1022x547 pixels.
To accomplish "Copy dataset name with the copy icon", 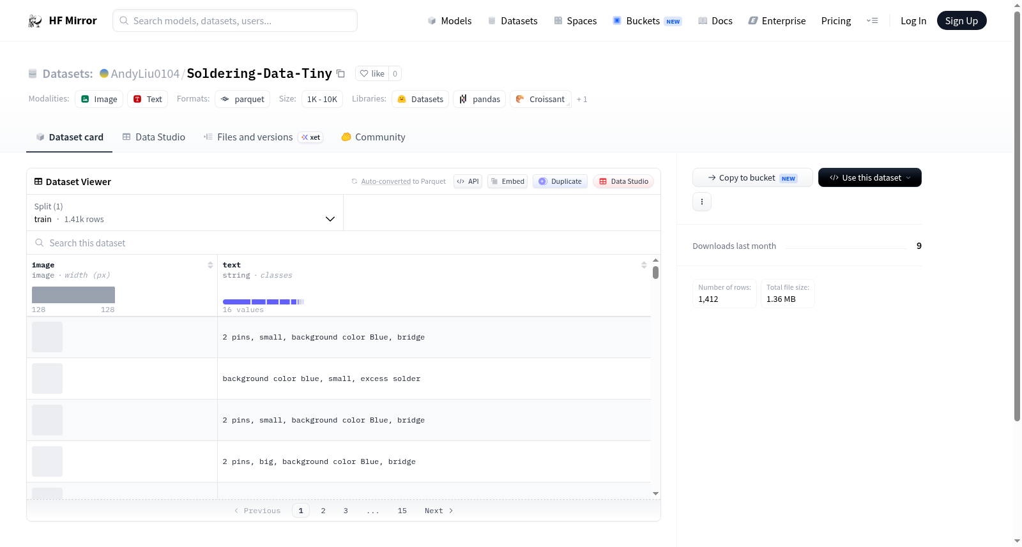I will tap(340, 74).
